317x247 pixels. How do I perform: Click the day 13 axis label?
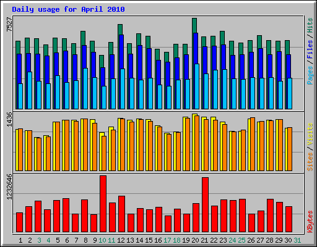coord(130,240)
